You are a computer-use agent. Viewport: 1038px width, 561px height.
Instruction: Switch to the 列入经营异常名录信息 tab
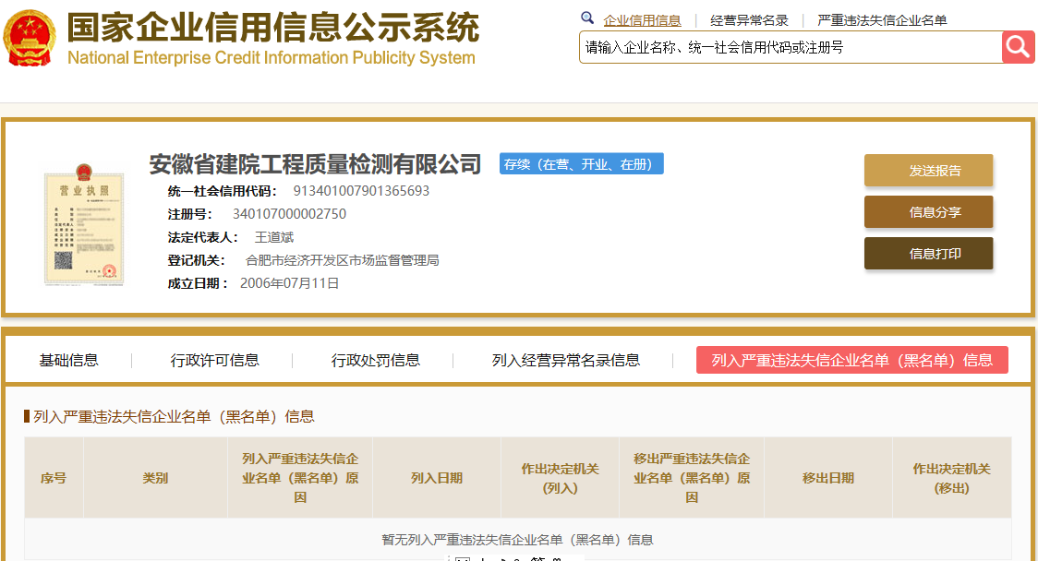[566, 360]
